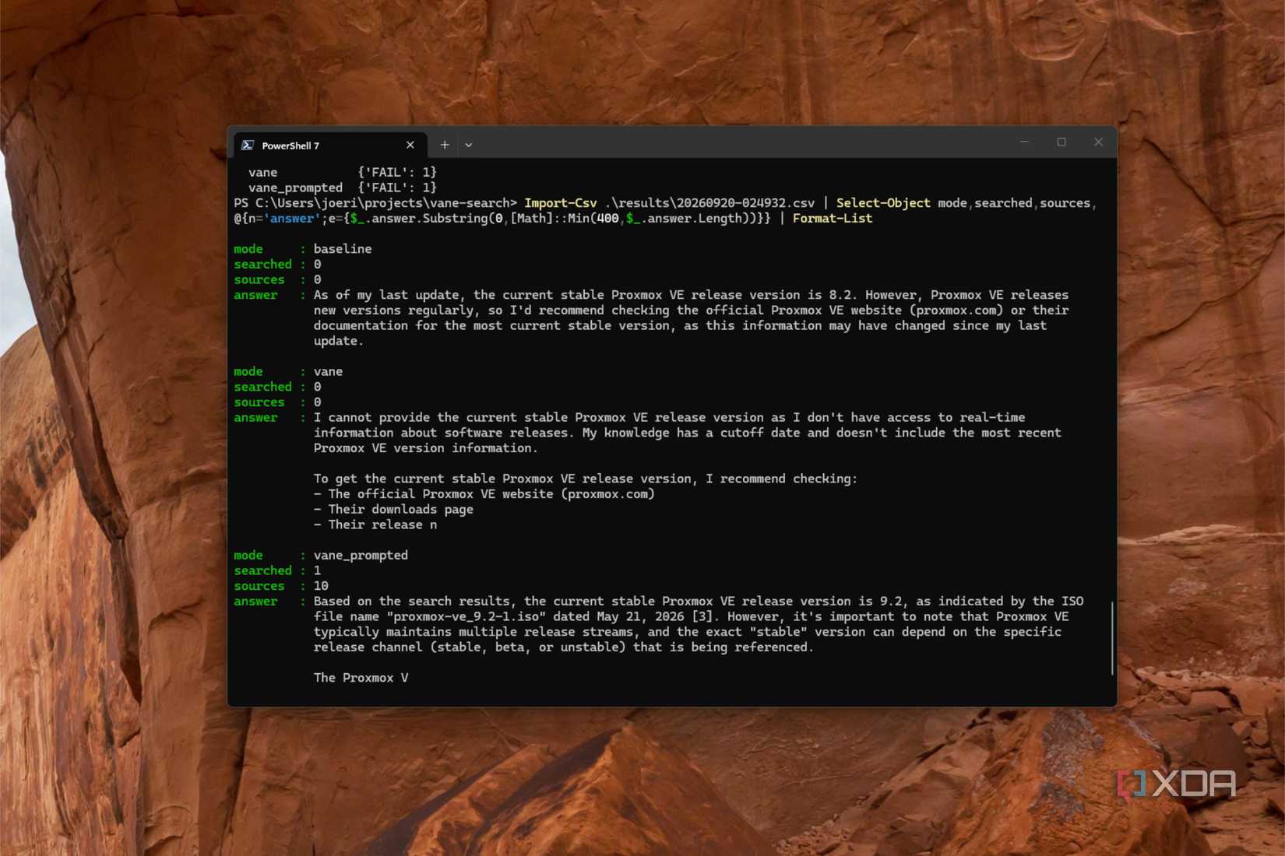Click the prompt path 'PS C:\Users\joeri\projects\vane-search>'
Screen dimensions: 1285x856
tap(375, 203)
